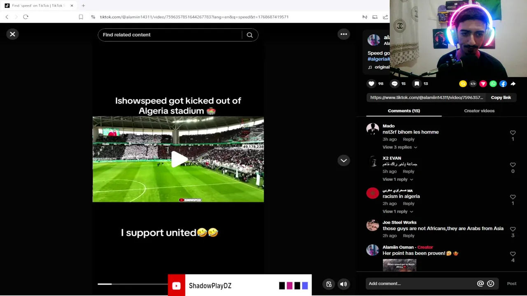
Task: Expand 'View 3 replies' under Mado
Action: (399, 147)
